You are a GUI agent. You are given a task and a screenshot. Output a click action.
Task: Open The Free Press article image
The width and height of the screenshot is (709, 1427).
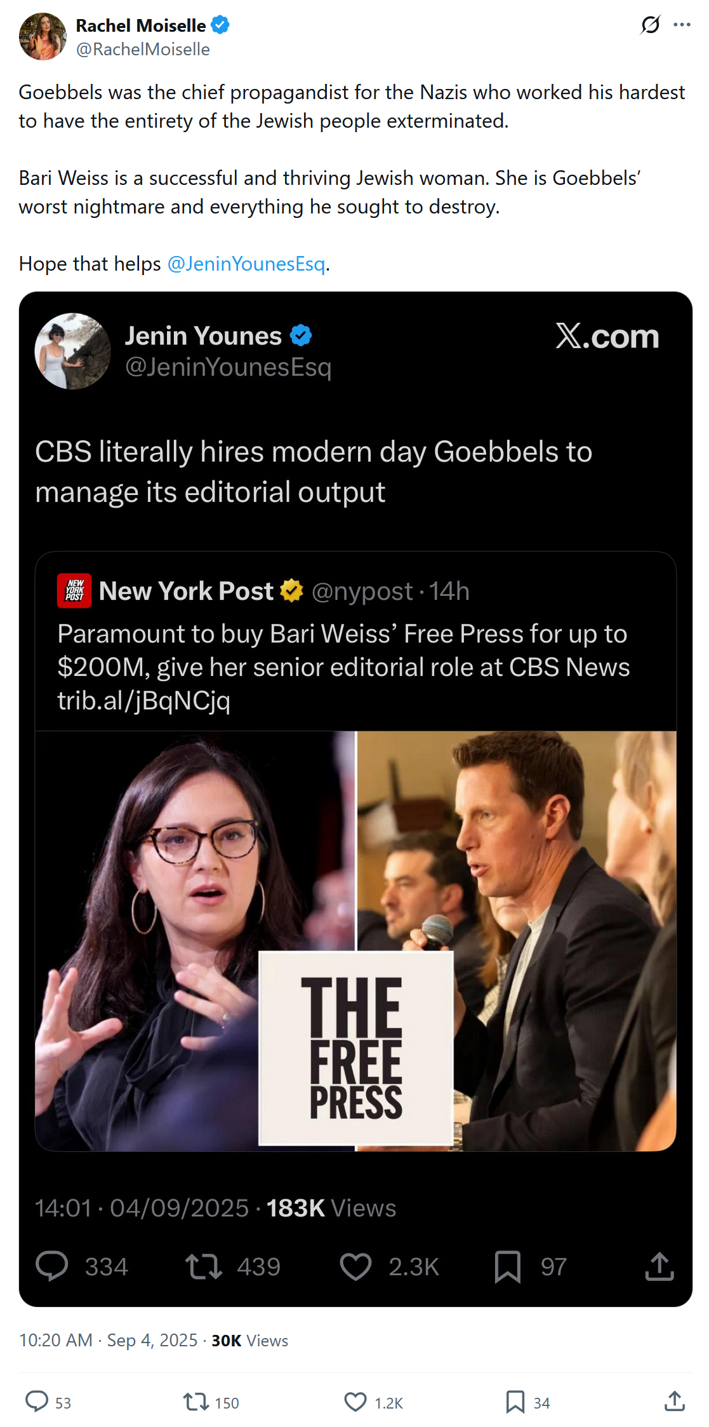[x=355, y=940]
